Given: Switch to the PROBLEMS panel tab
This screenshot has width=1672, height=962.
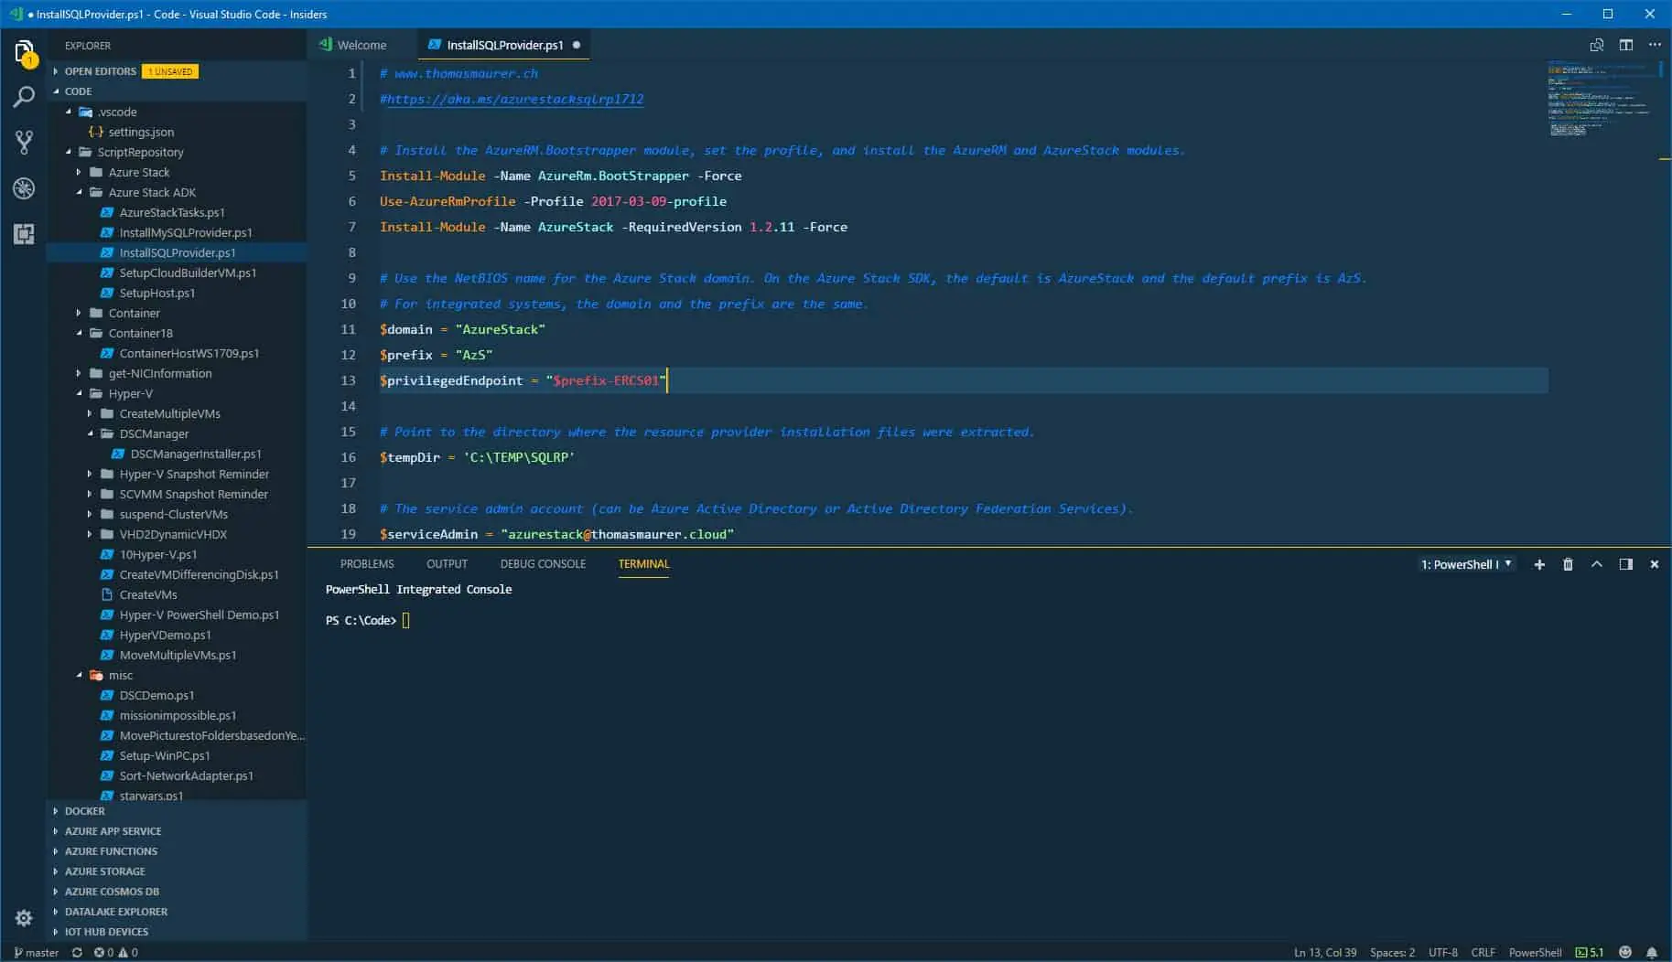Looking at the screenshot, I should click(x=367, y=564).
